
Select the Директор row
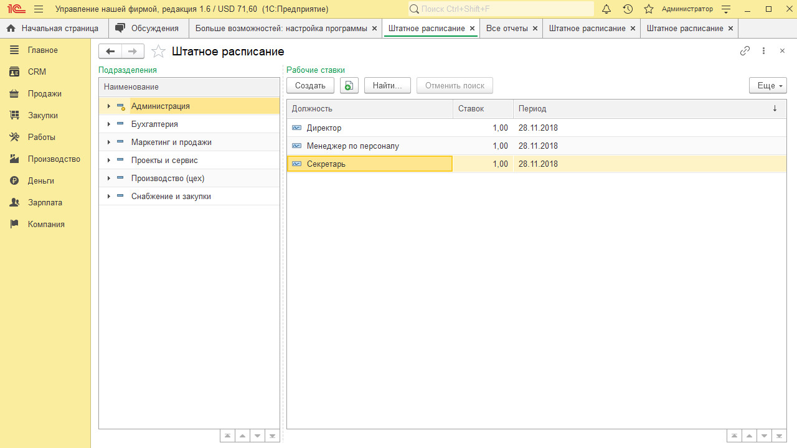tap(536, 128)
